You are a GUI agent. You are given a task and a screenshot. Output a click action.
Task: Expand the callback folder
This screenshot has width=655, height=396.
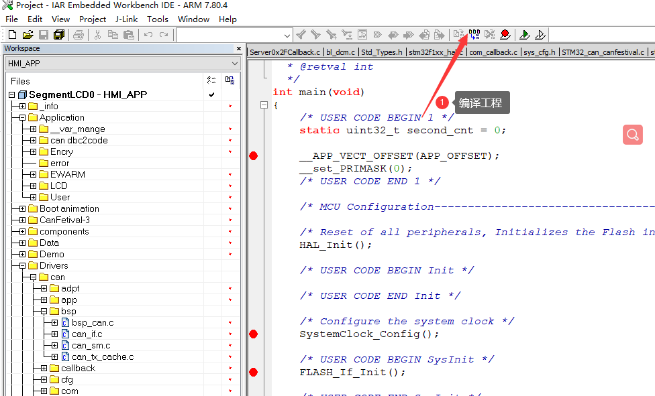click(x=44, y=368)
